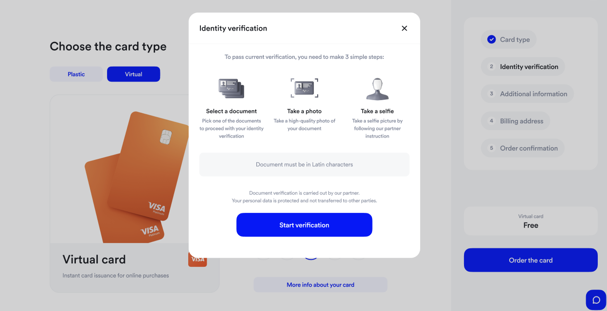Click the Take a selfie silhouette icon
Viewport: 607px width, 311px height.
coord(377,87)
